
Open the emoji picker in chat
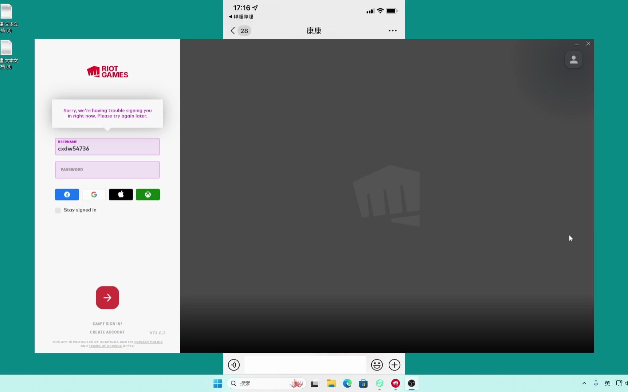tap(377, 365)
